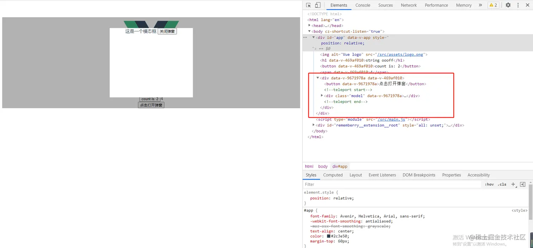Expand the div class model node

(322, 95)
